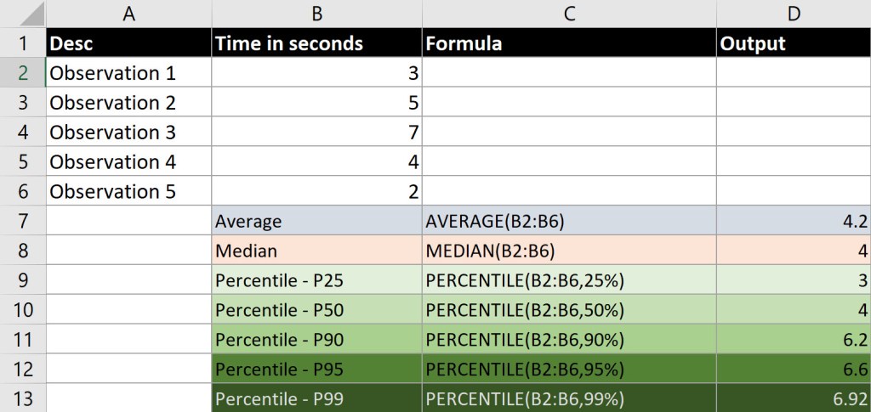Select the Formula header cell
Viewport: 871px width, 412px height.
(x=569, y=43)
